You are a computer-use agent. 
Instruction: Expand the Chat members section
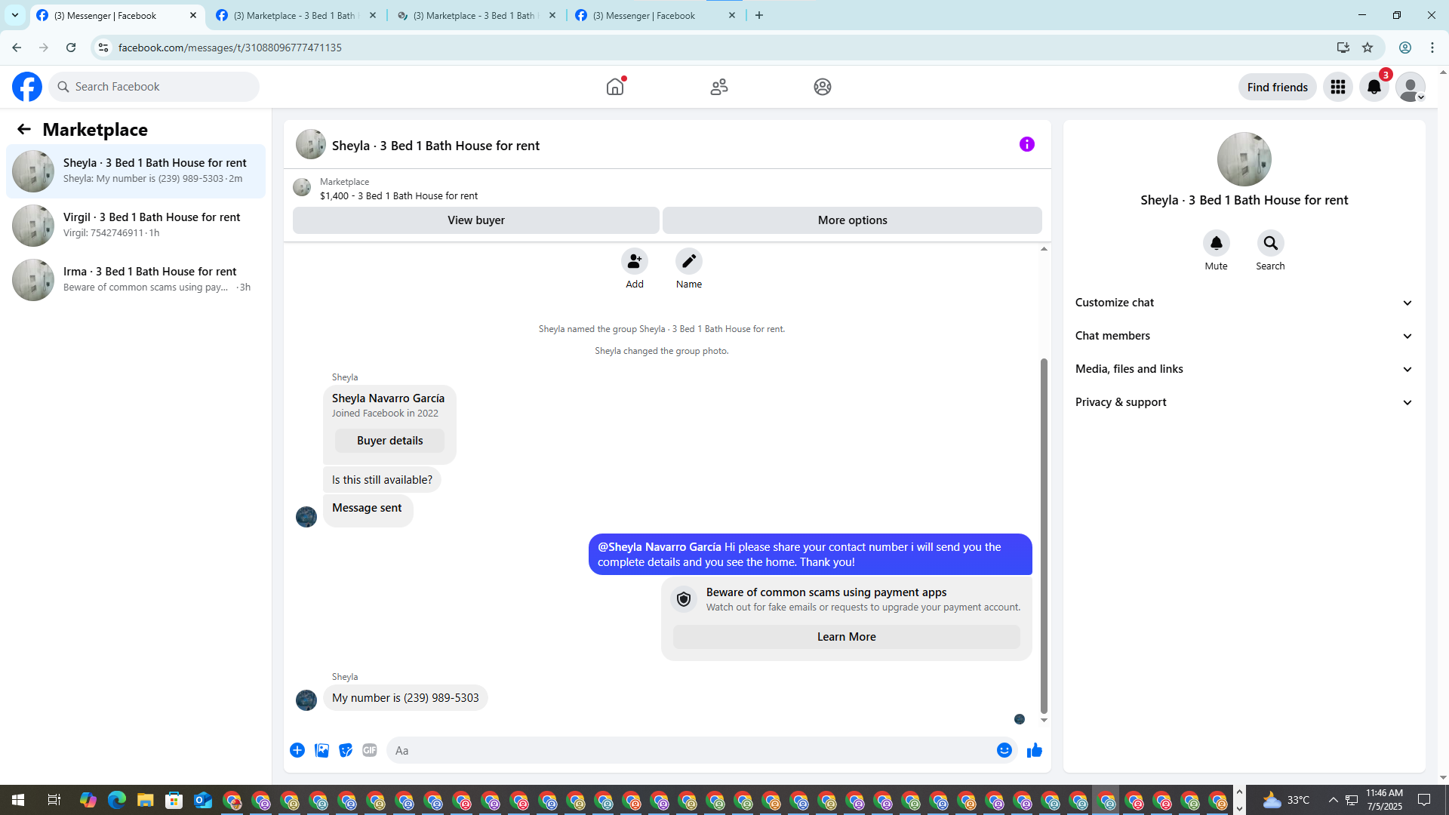click(1243, 336)
